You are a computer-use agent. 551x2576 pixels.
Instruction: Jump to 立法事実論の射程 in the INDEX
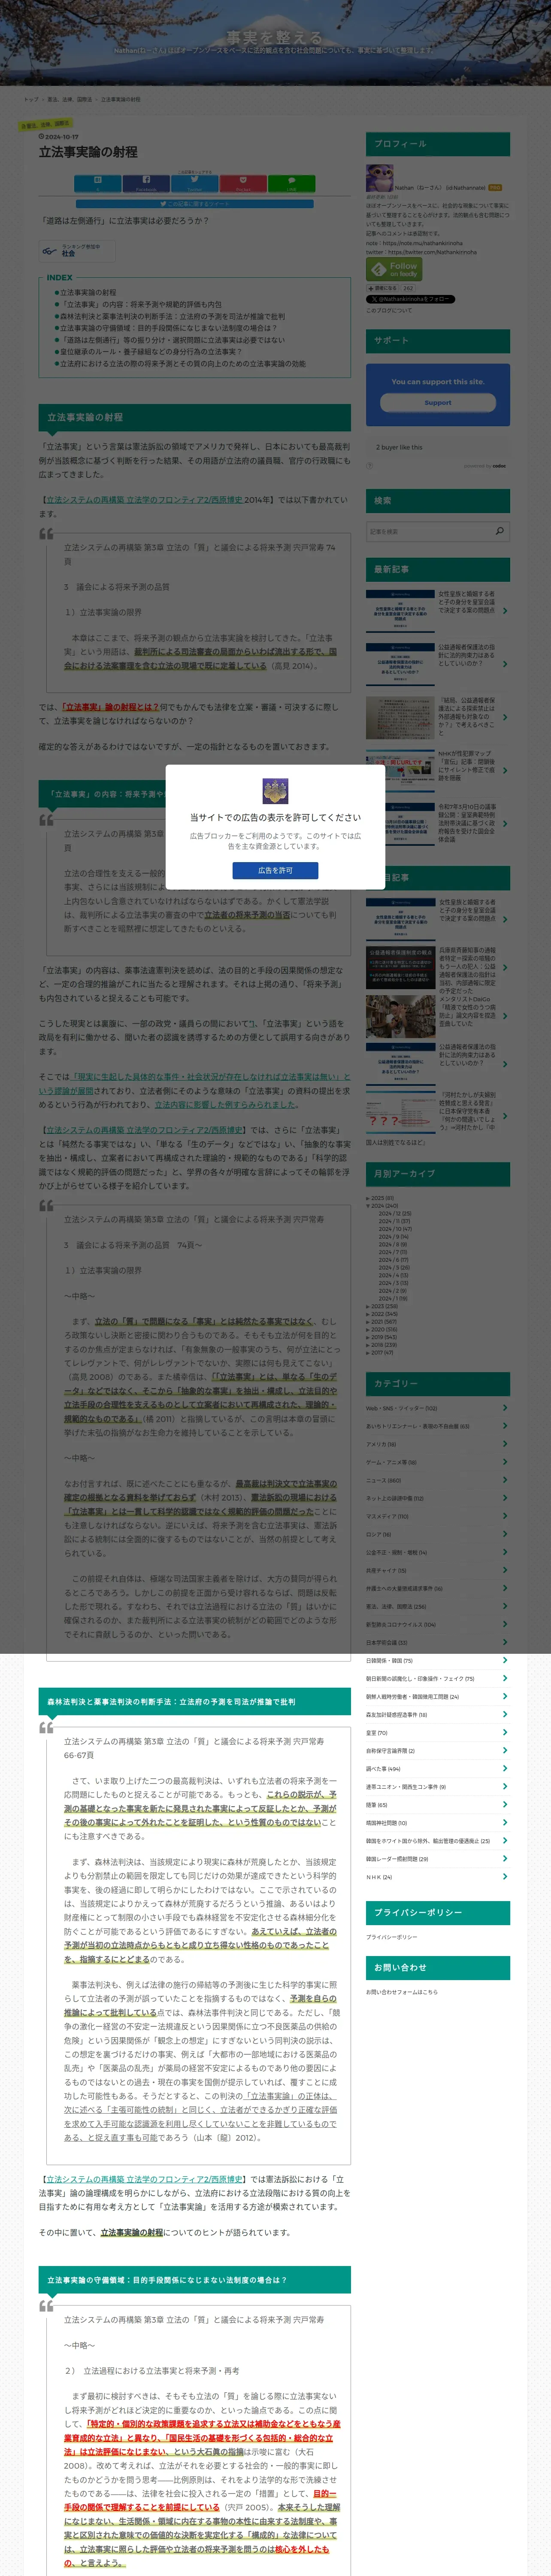[x=88, y=292]
